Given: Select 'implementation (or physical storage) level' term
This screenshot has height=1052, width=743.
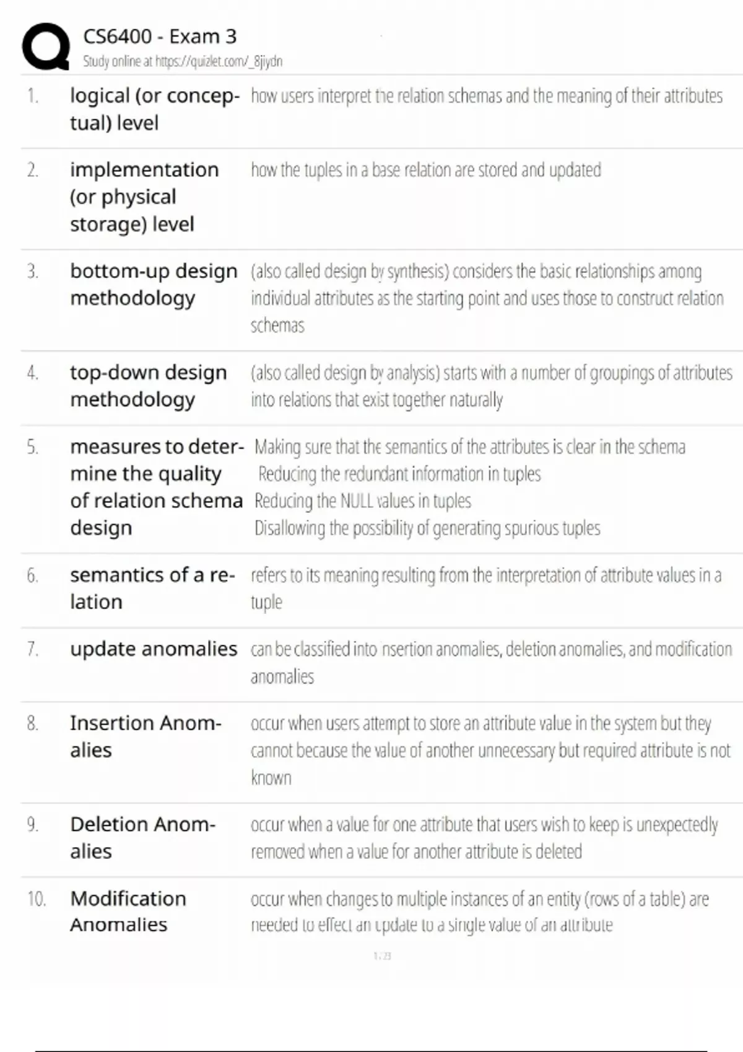Looking at the screenshot, I should 144,197.
